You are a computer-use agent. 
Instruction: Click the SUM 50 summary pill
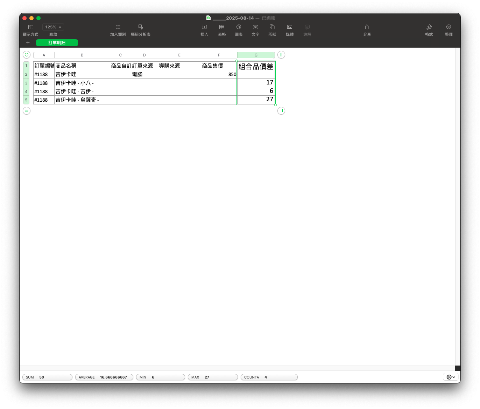click(47, 377)
